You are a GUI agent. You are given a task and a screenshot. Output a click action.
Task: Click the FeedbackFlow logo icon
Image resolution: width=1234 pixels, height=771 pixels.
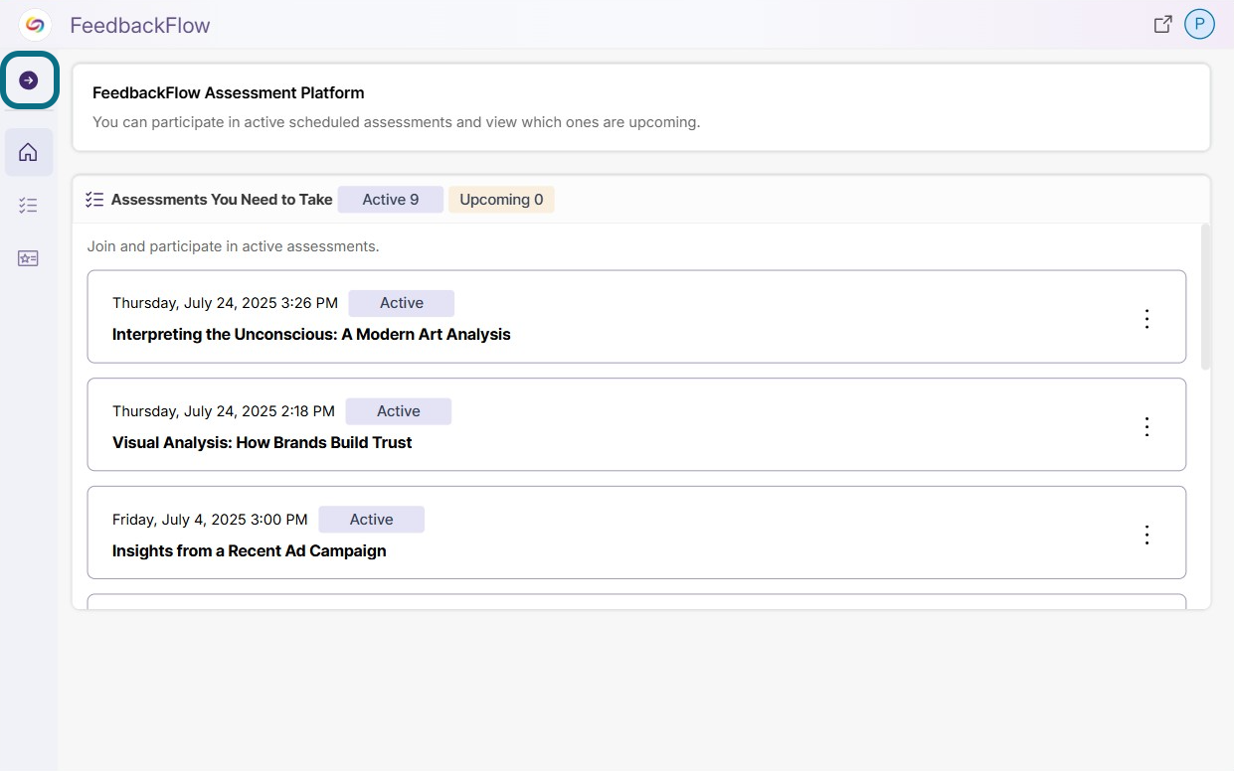[35, 25]
